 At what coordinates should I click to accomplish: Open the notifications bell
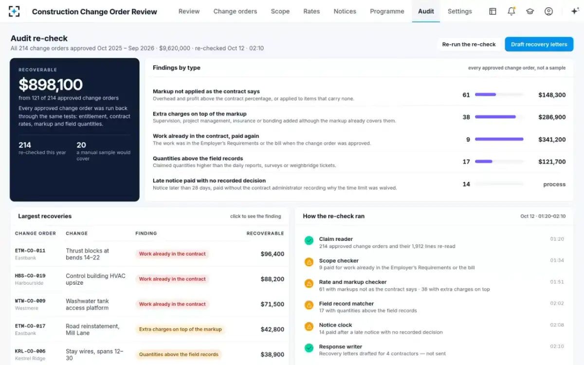coord(511,11)
